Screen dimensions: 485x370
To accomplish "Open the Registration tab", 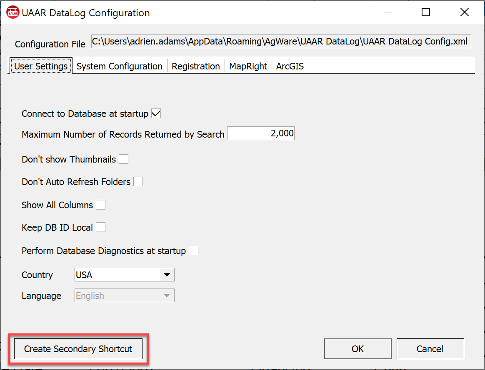I will point(196,66).
